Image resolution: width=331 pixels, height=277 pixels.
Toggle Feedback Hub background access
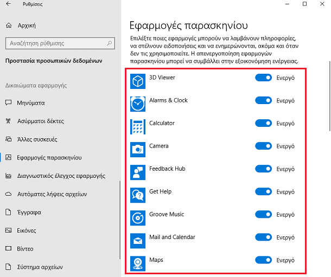[264, 169]
